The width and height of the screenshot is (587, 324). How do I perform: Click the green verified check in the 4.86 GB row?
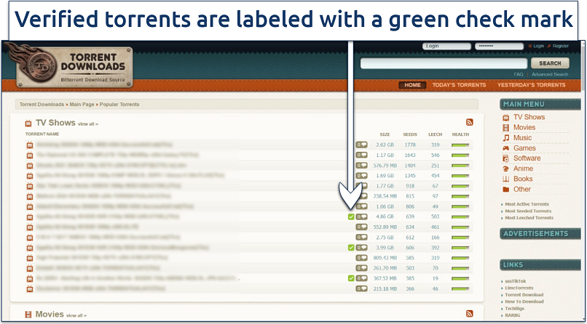click(351, 216)
